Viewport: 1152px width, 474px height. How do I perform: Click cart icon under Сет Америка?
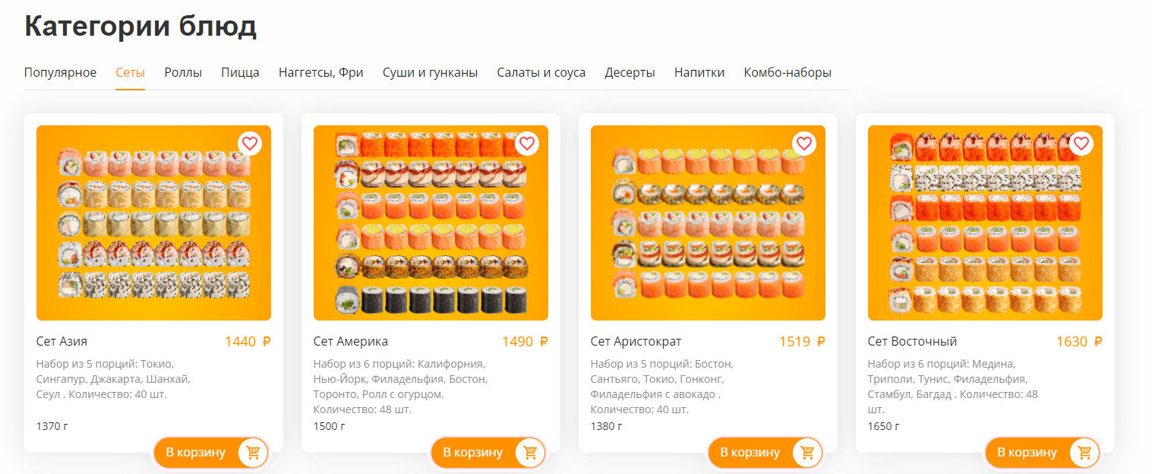(530, 453)
